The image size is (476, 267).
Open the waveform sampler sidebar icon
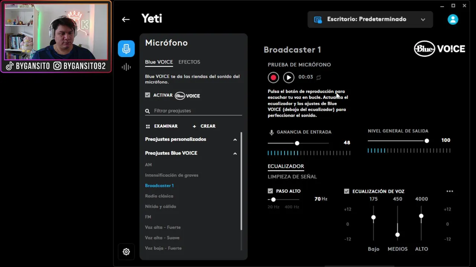126,67
